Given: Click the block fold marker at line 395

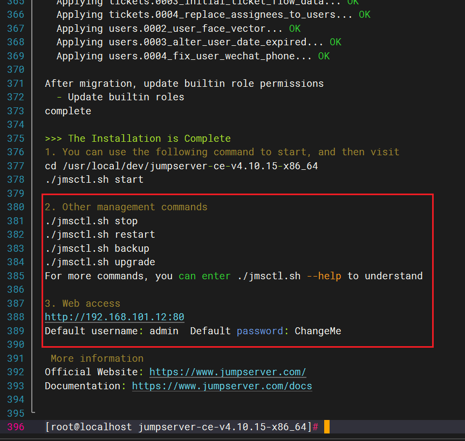Looking at the screenshot, I should 33,411.
